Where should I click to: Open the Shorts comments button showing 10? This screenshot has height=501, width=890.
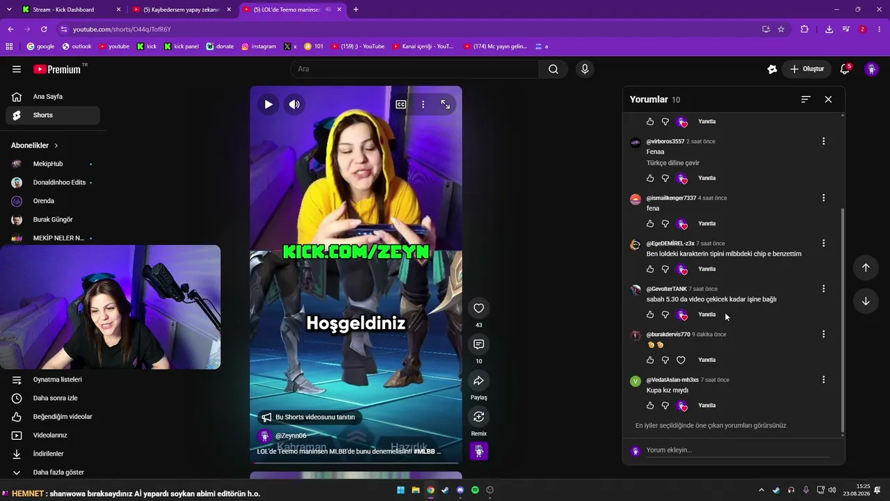point(478,344)
